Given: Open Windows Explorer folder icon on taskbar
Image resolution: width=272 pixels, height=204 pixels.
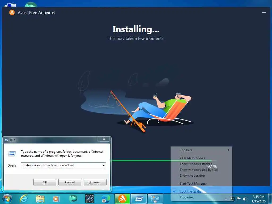Looking at the screenshot, I should [40, 199].
